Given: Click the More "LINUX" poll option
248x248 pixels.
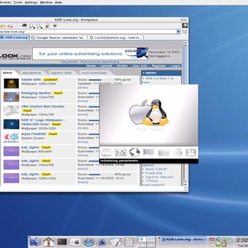Looking at the screenshot, I should [157, 169].
